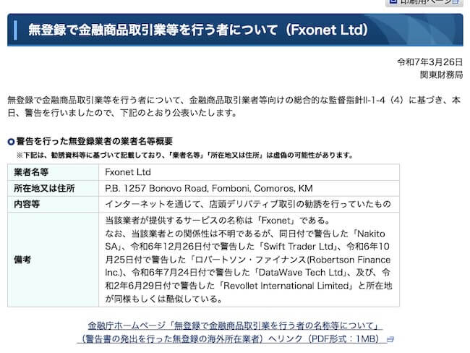Screen dimensions: 470x353
Task: Click the print page button at top right
Action: pyautogui.click(x=424, y=2)
